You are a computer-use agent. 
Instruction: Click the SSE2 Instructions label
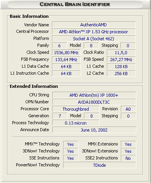101,158
